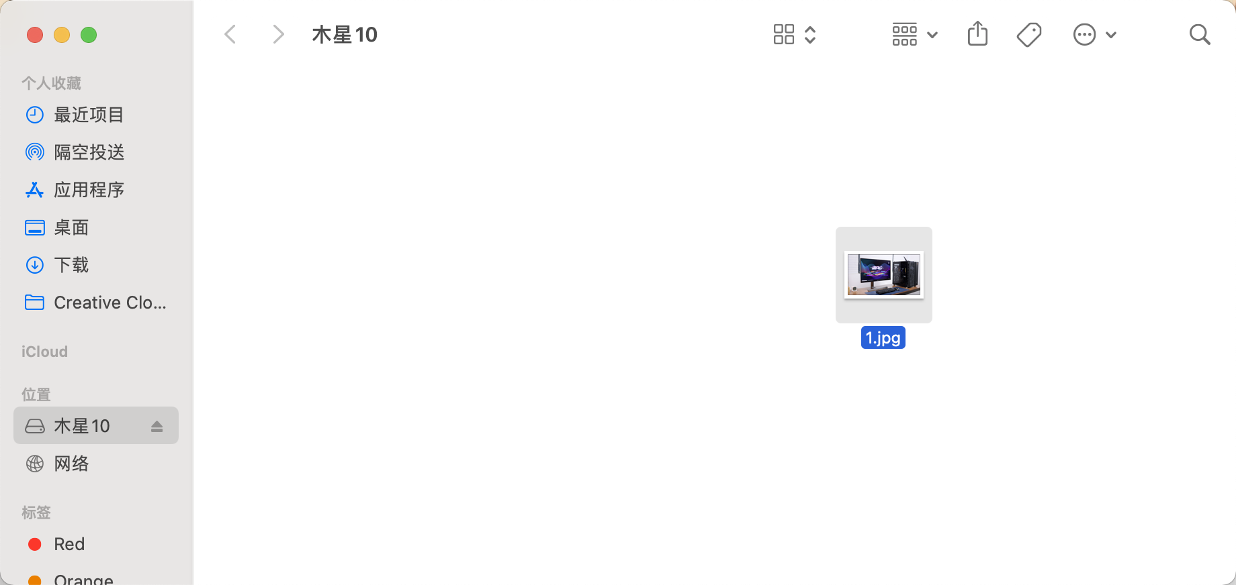Select 应用程序 in the sidebar

89,190
